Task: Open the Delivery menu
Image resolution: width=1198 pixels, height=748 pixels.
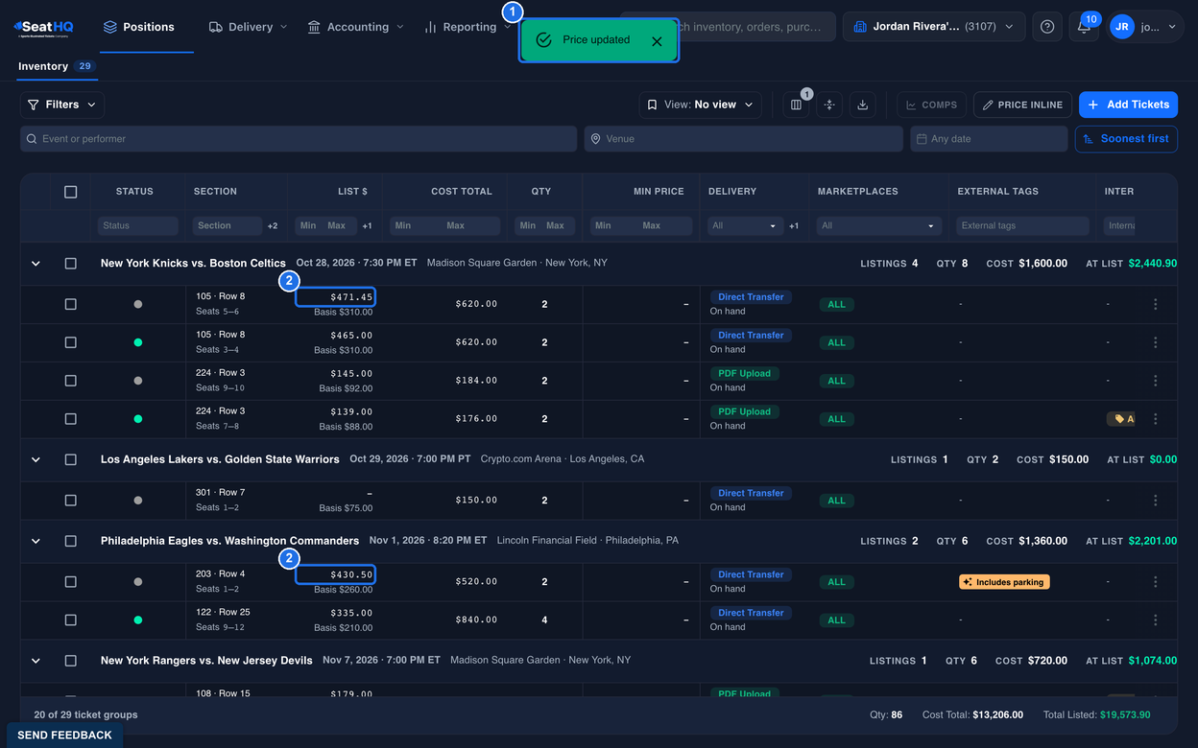Action: (248, 27)
